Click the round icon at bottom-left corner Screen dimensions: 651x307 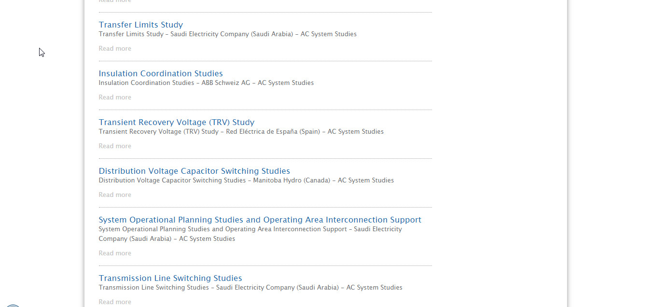tap(13, 305)
